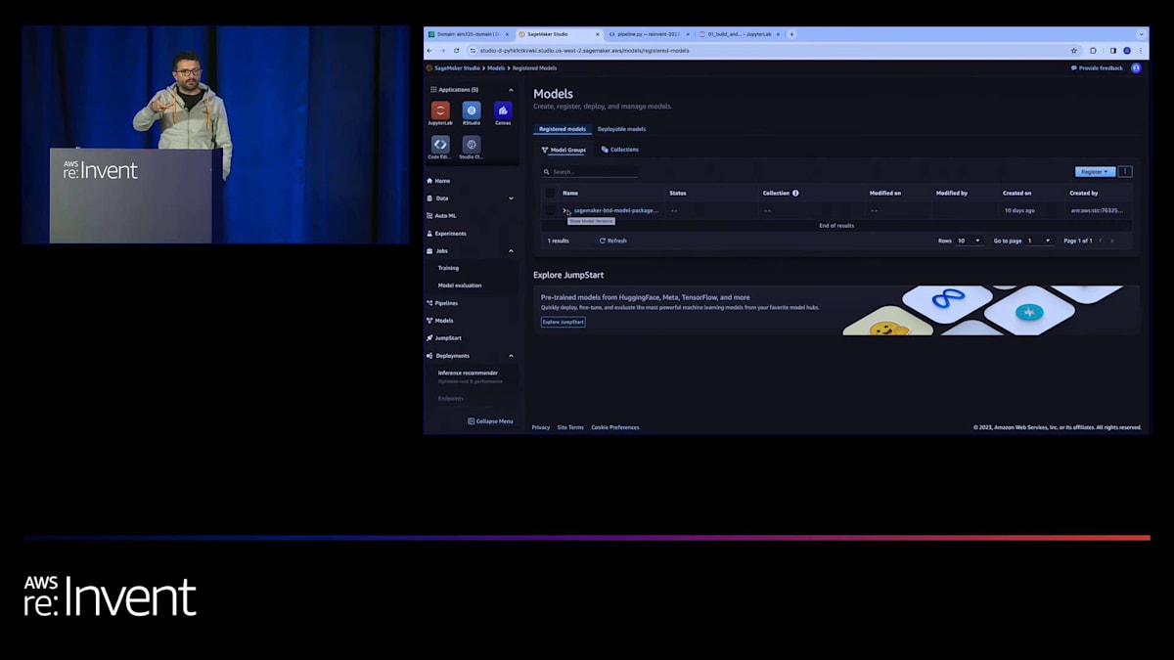Click the Collapse Menu control

coord(490,421)
